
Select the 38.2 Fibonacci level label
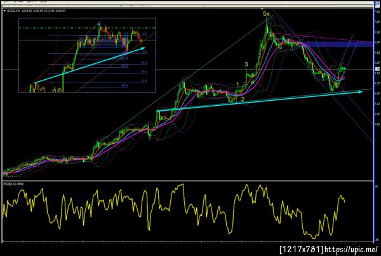coord(144,63)
